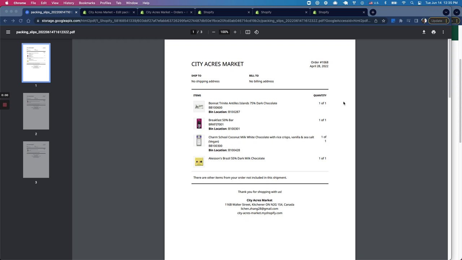Switch to the City Acres Market Orders tab

166,12
